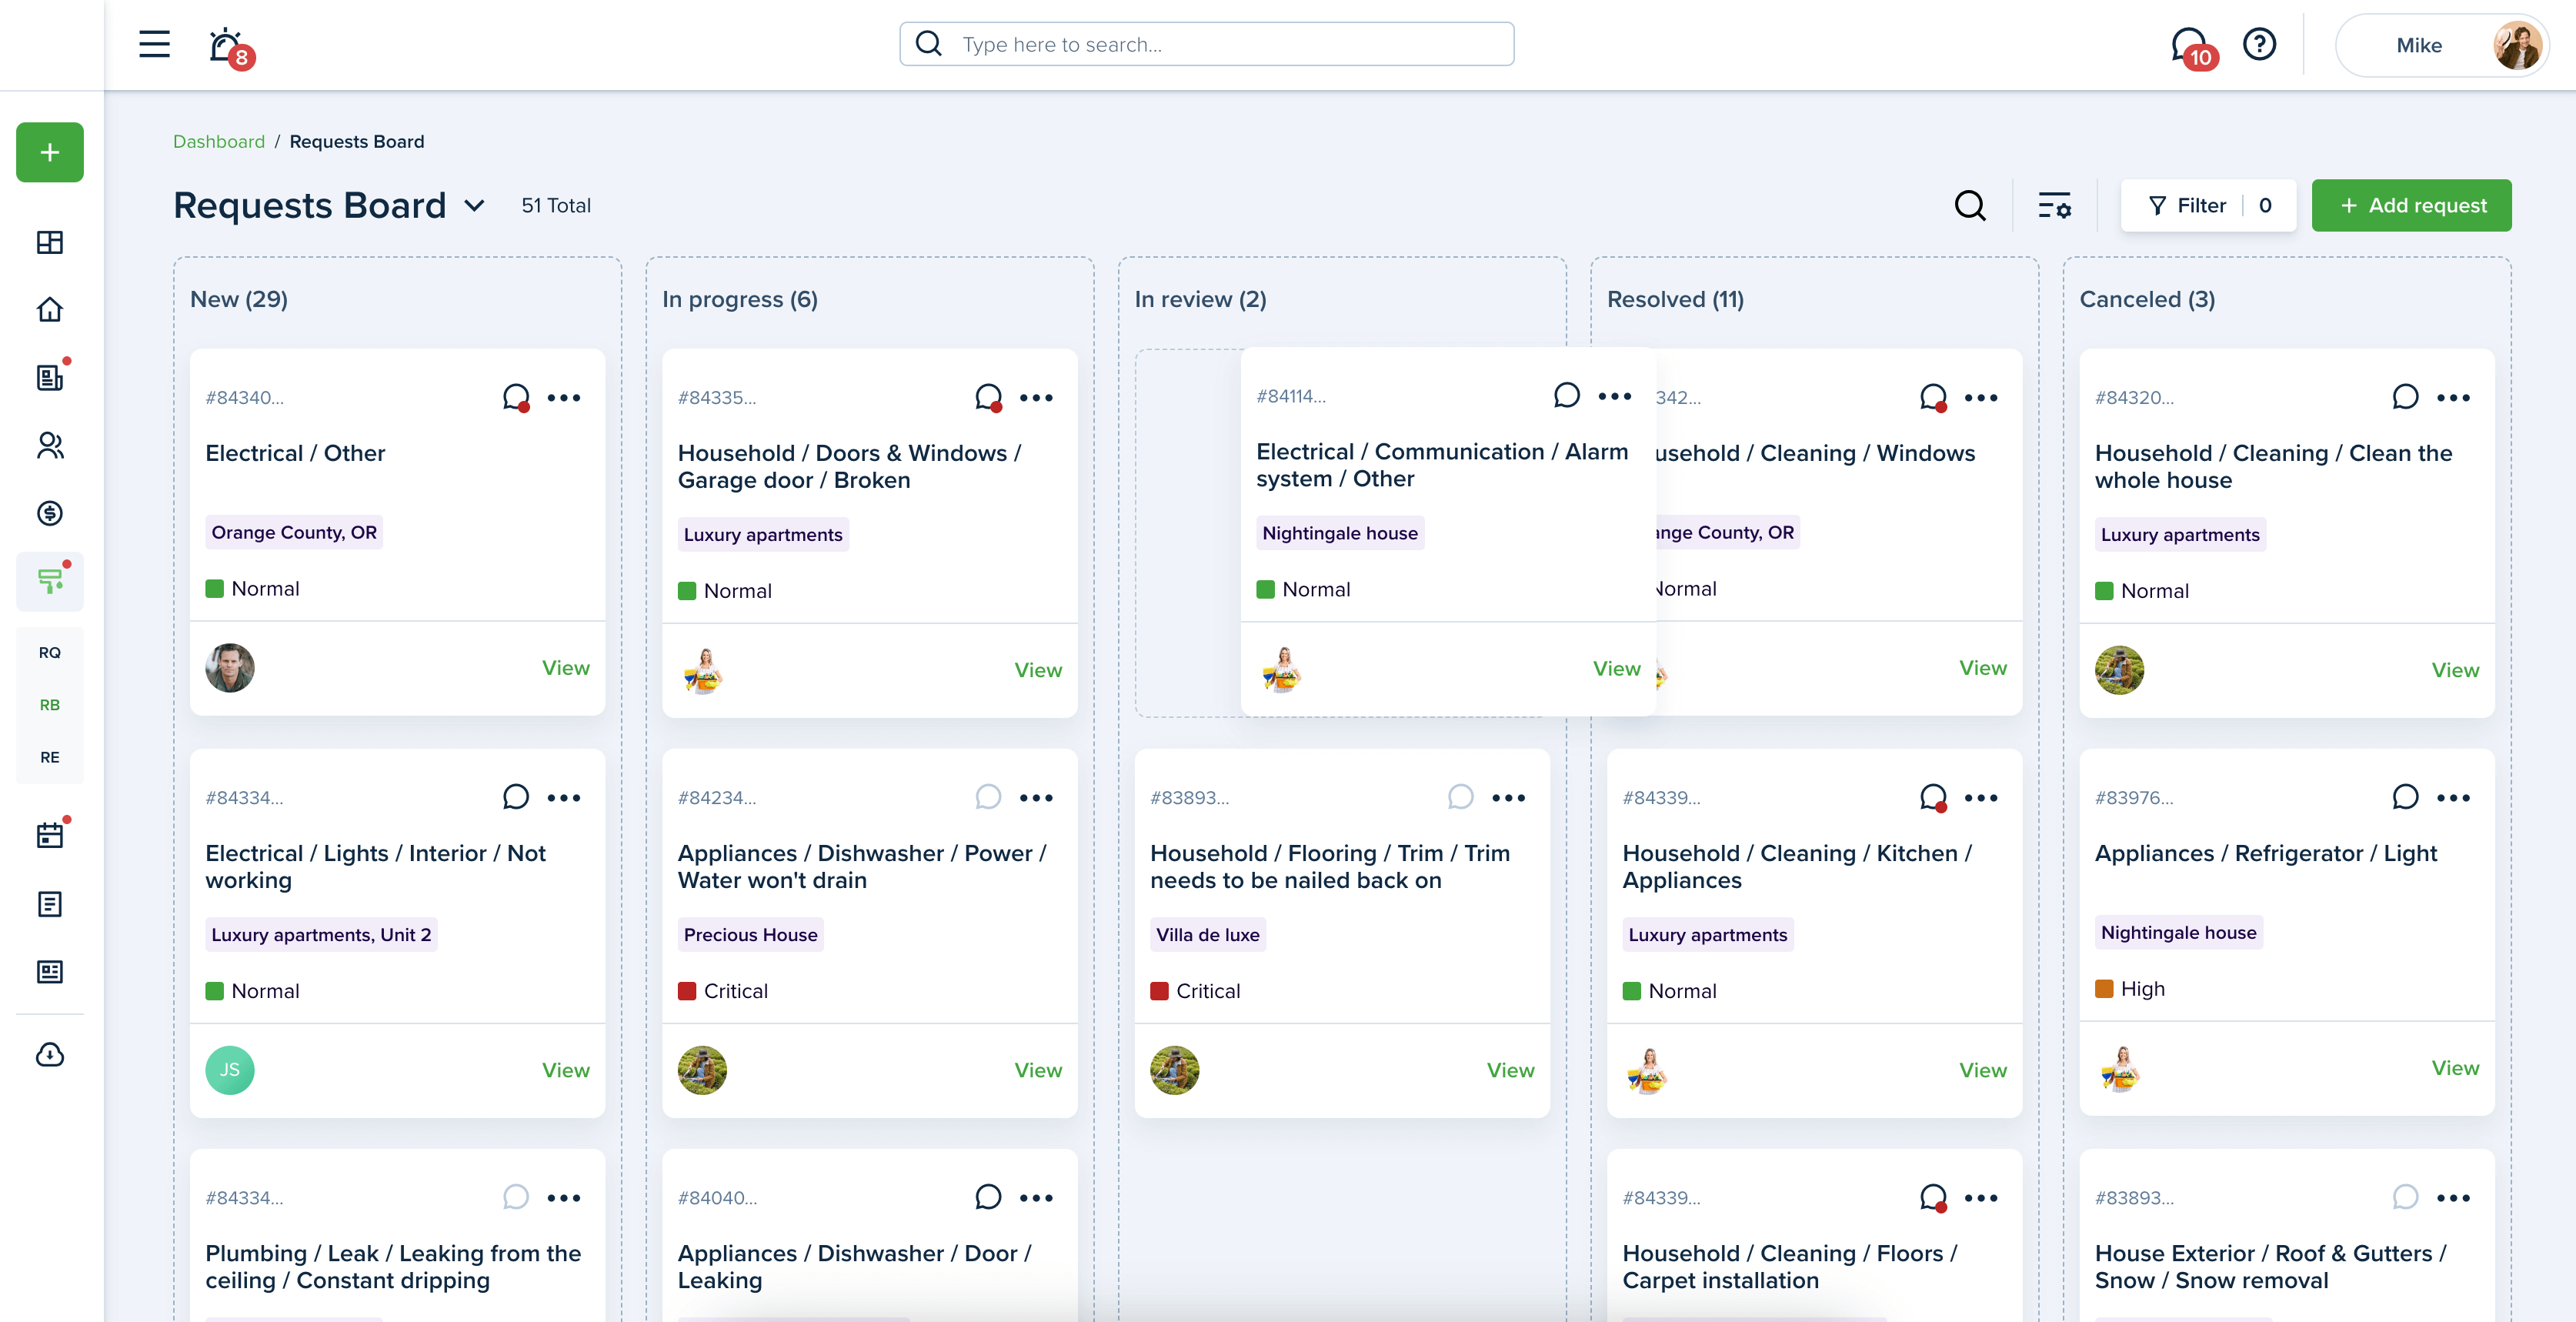Open more options on Carpet installation card

1980,1197
